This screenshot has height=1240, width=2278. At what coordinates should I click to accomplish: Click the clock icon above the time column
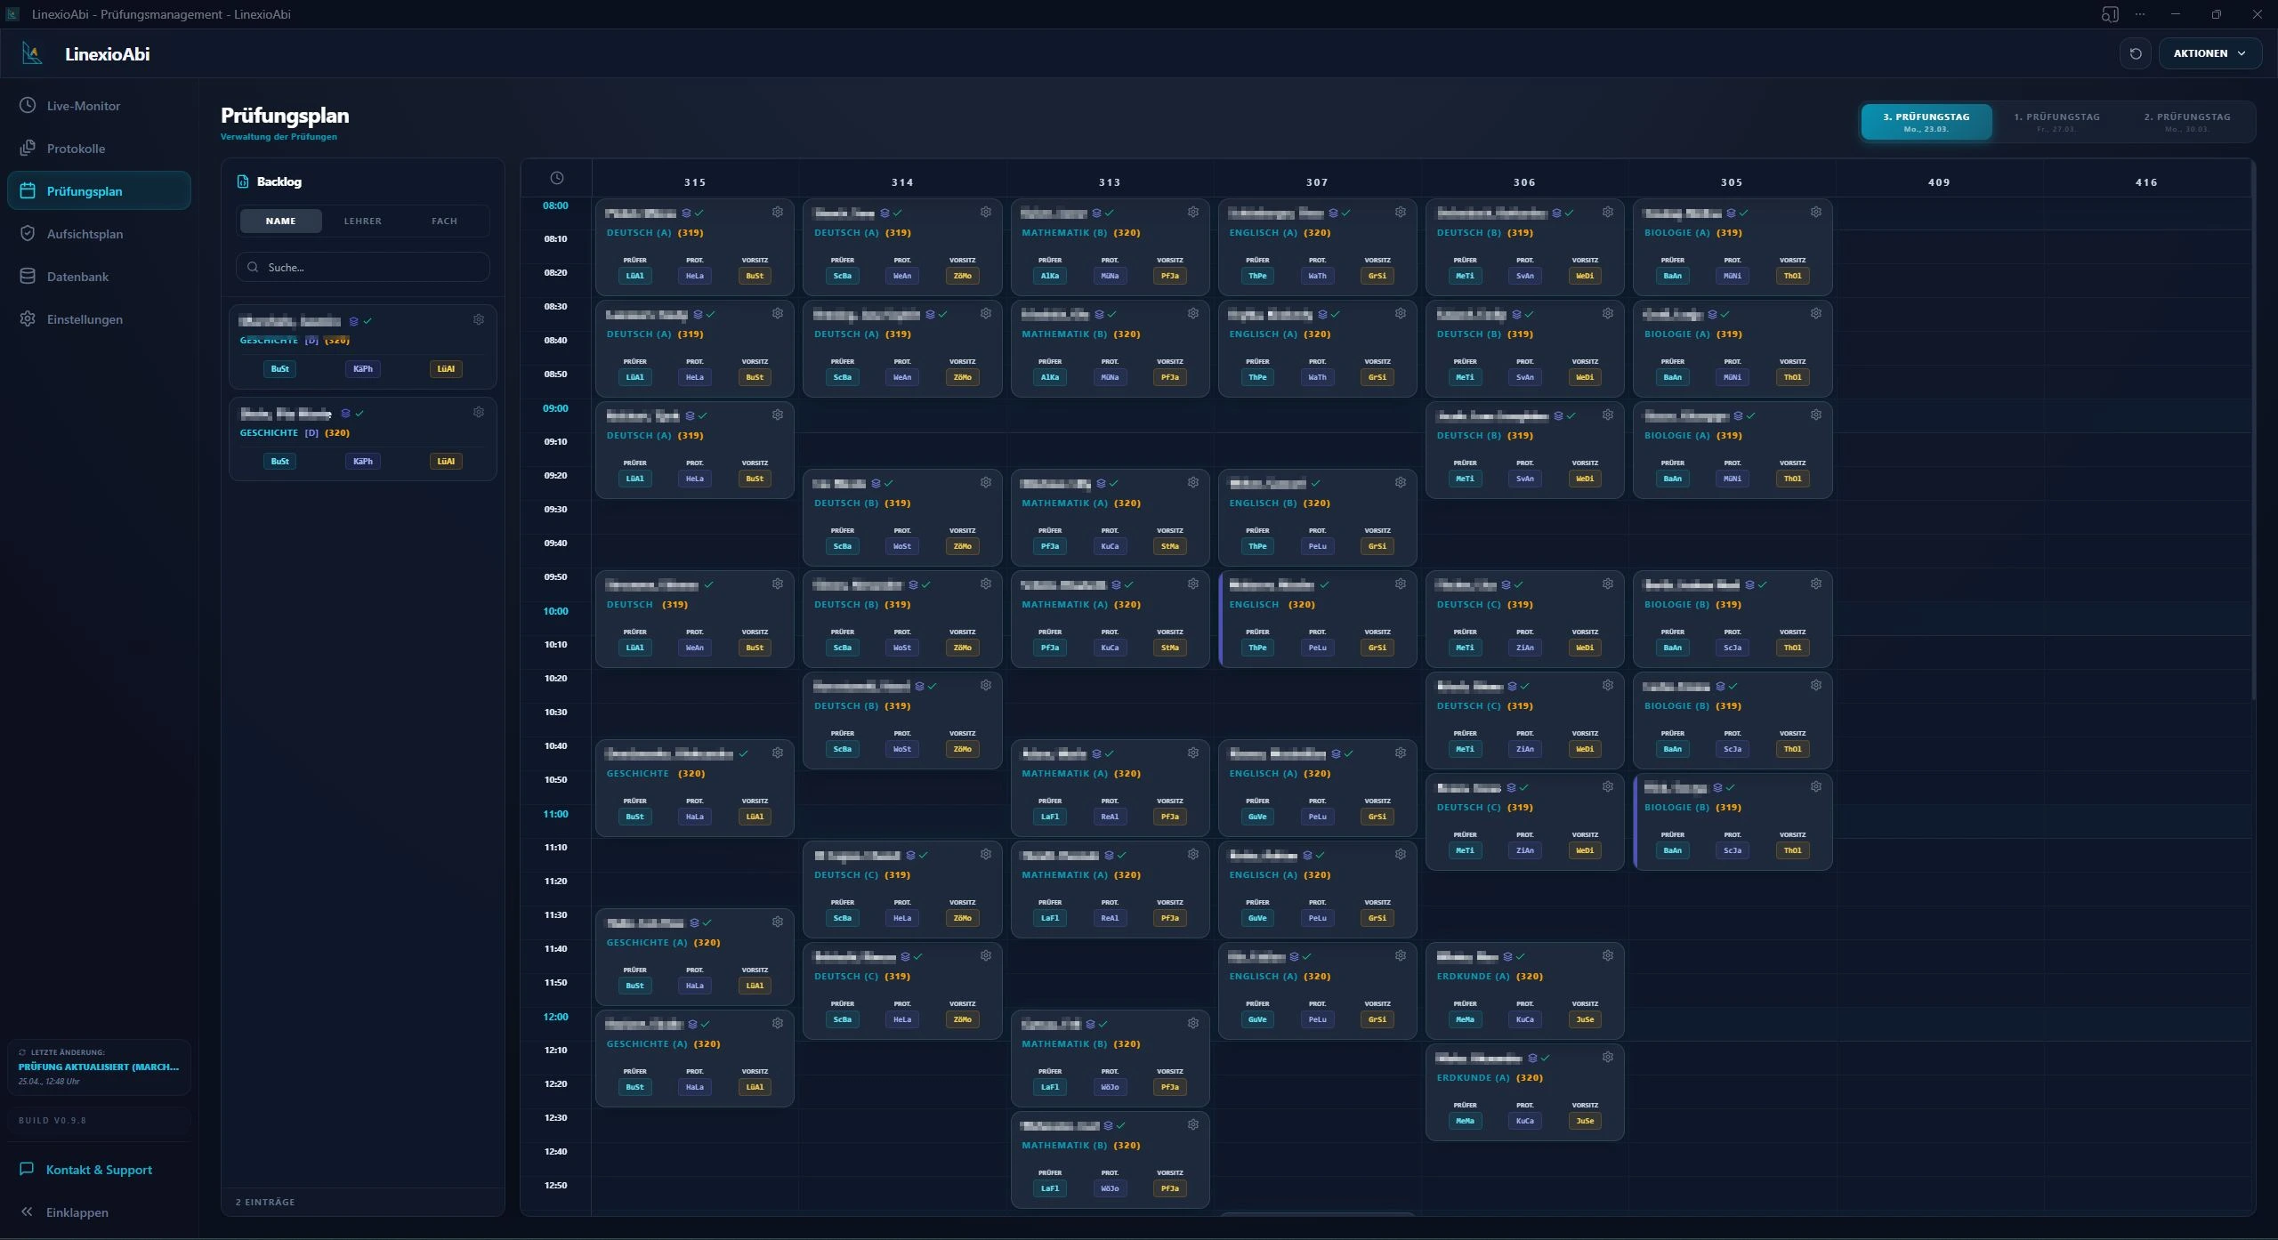tap(556, 178)
